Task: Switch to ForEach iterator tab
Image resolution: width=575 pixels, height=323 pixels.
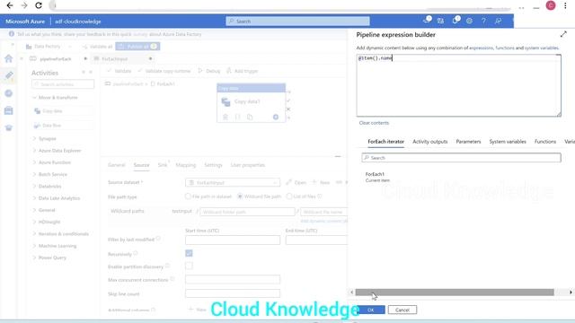Action: (385, 142)
